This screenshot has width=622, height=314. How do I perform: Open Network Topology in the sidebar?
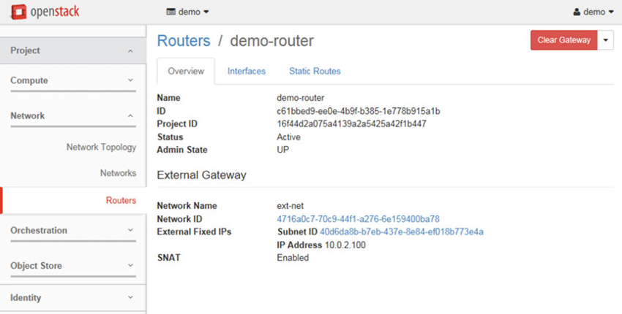coord(101,148)
